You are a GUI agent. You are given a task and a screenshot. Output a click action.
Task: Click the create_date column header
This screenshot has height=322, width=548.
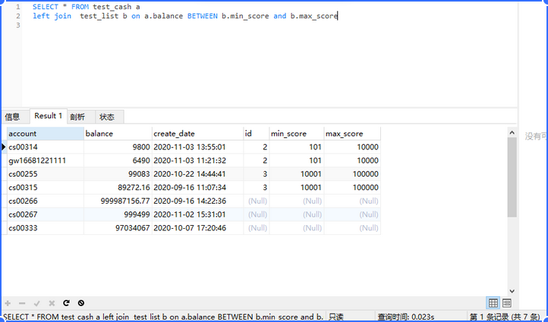(197, 133)
